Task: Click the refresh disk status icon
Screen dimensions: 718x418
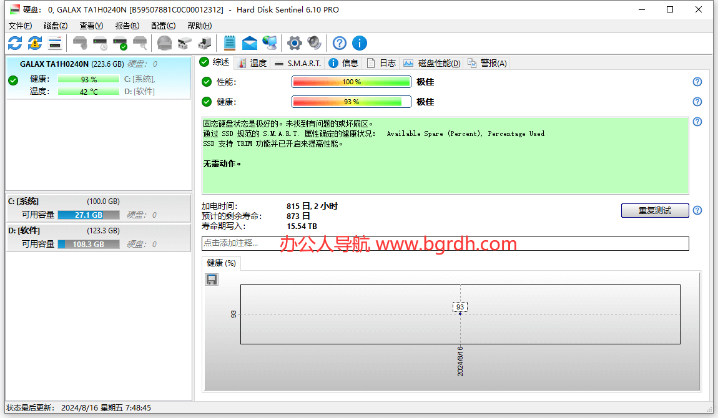Action: (x=14, y=43)
